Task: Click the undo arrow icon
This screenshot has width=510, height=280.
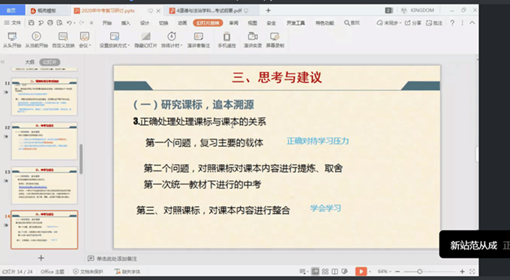Action: point(69,22)
